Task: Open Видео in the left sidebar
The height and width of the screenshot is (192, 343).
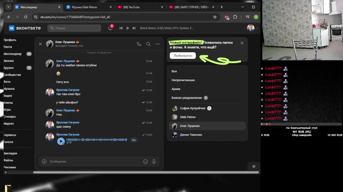Action: pyautogui.click(x=8, y=96)
